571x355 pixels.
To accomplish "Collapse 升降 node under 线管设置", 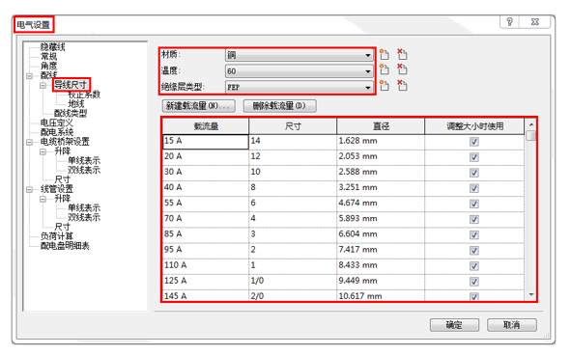I will pyautogui.click(x=43, y=199).
